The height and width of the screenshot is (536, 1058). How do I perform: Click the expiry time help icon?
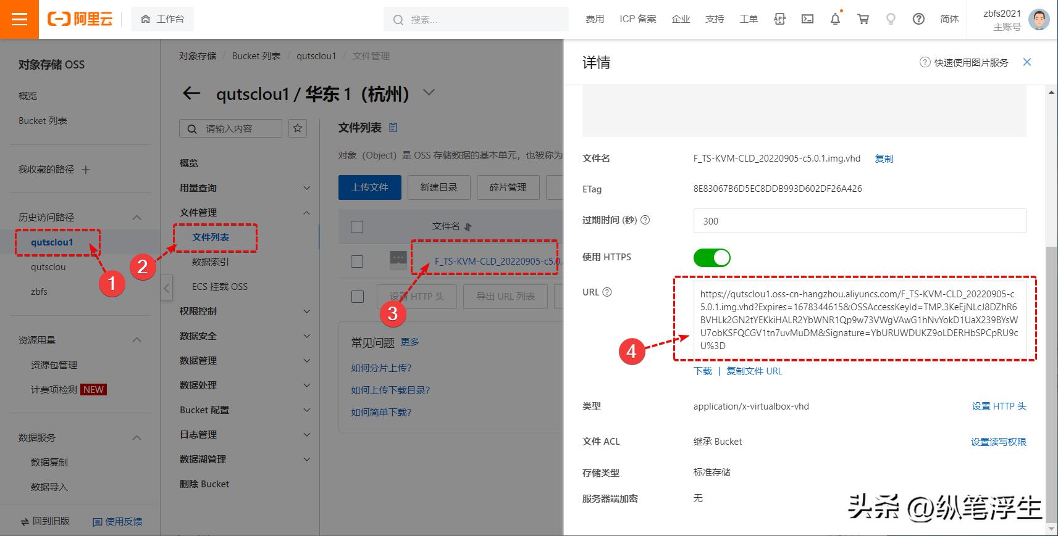tap(645, 220)
